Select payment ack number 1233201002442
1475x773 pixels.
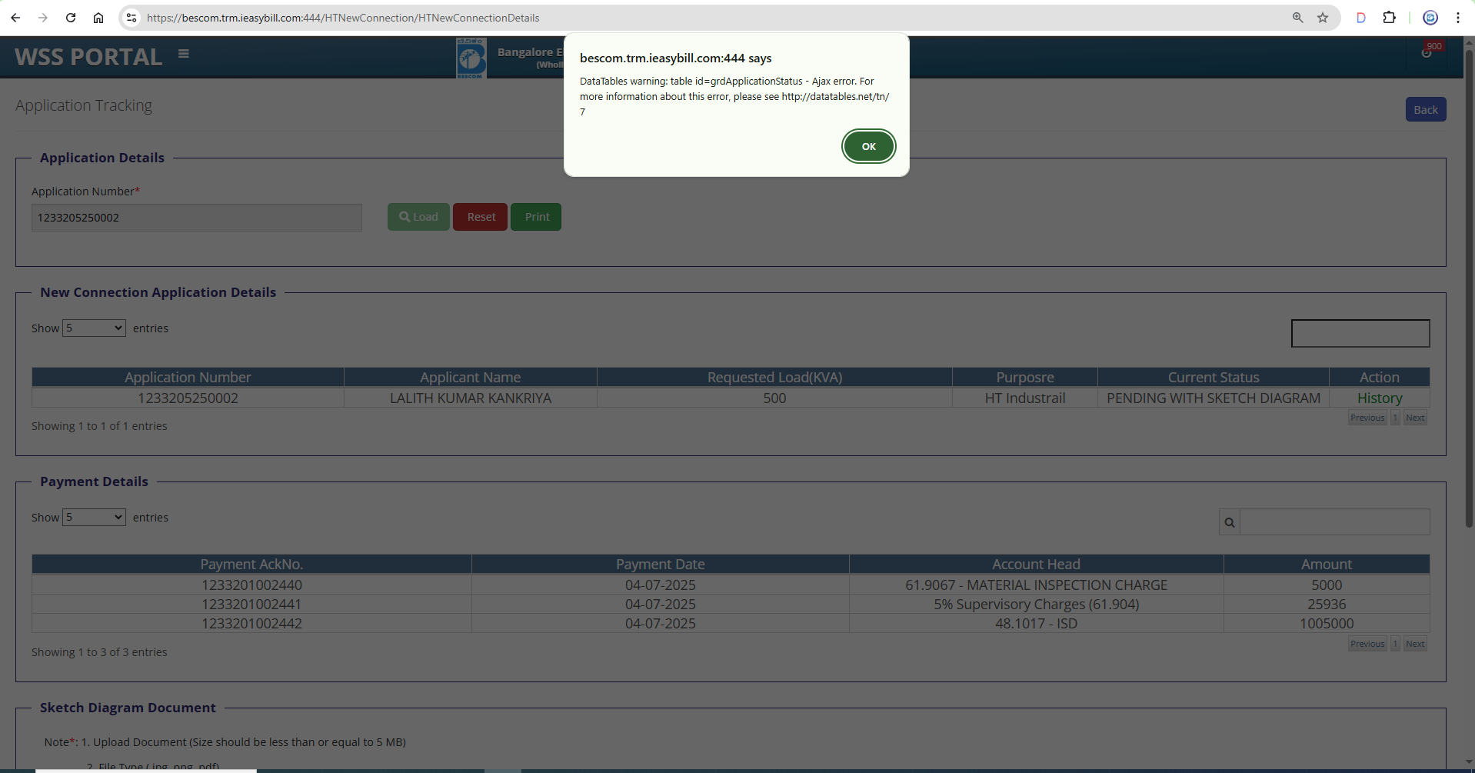[x=251, y=624]
